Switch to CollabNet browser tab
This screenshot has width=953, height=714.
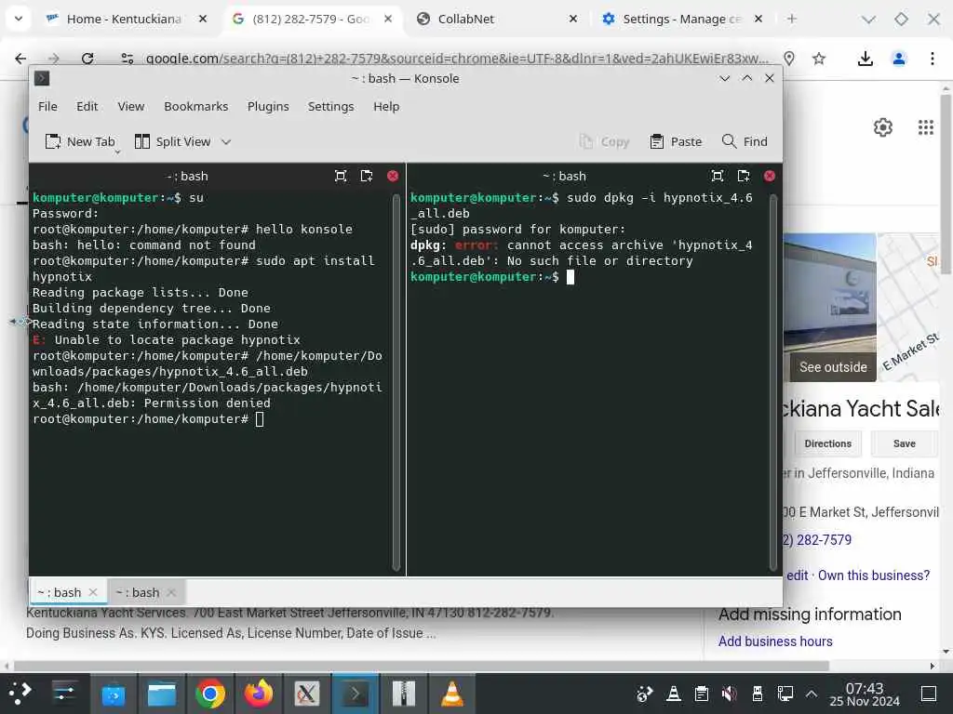coord(466,19)
